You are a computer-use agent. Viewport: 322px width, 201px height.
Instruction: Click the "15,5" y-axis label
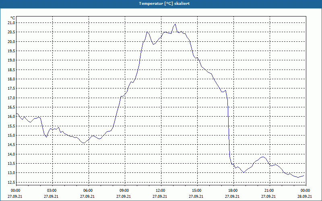coord(12,126)
